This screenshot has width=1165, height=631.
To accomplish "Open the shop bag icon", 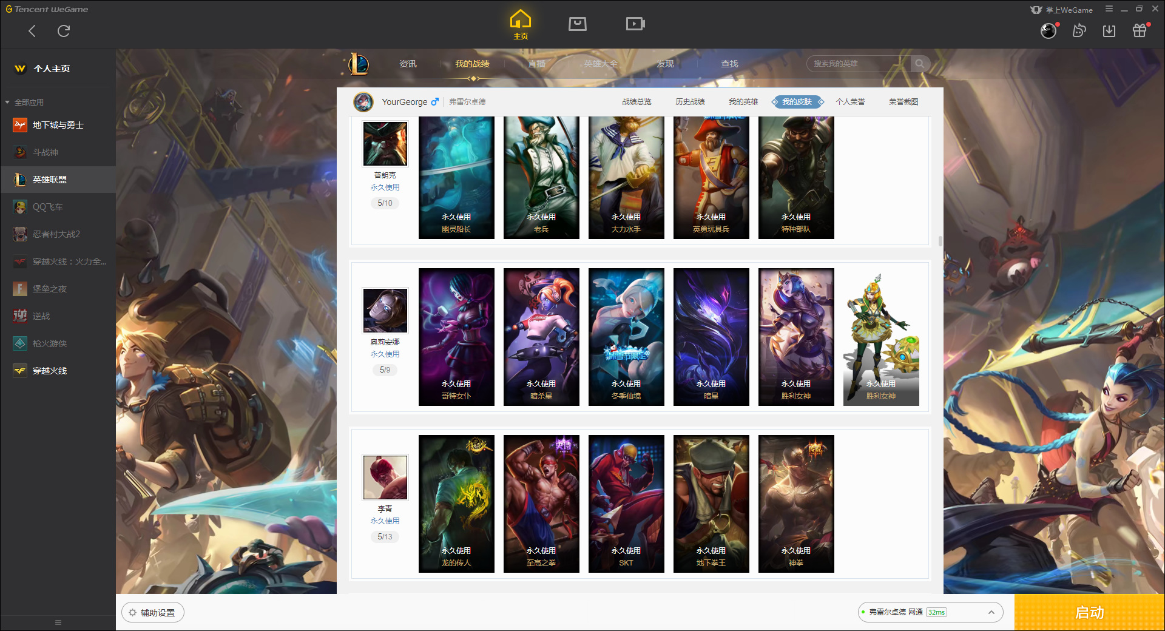I will click(x=578, y=24).
